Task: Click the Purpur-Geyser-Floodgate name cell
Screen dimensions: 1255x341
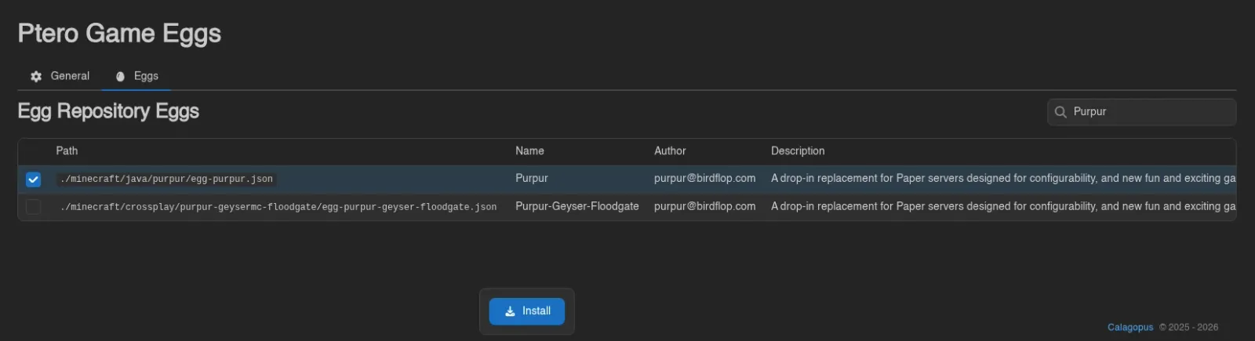Action: click(577, 206)
